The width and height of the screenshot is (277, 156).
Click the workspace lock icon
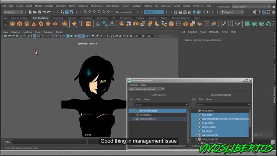coord(274,6)
